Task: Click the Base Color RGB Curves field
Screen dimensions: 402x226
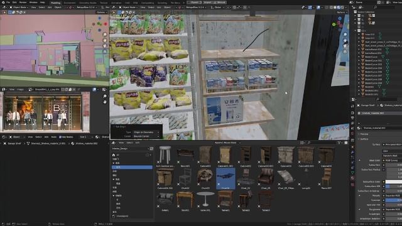Action: [394, 161]
